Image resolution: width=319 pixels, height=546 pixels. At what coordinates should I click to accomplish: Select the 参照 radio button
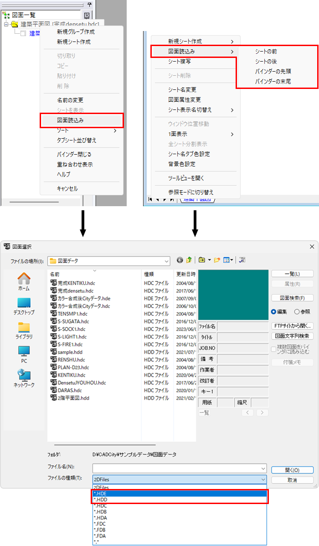click(297, 312)
